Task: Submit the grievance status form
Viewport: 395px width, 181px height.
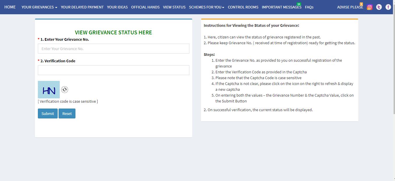Action: tap(47, 113)
